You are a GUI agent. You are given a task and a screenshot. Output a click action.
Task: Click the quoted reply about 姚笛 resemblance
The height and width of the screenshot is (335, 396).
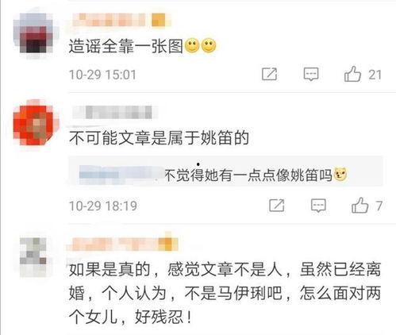225,171
